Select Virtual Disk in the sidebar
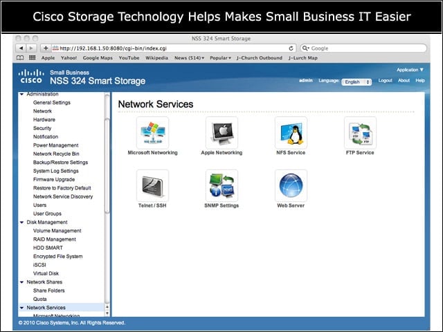The height and width of the screenshot is (332, 443). click(46, 274)
